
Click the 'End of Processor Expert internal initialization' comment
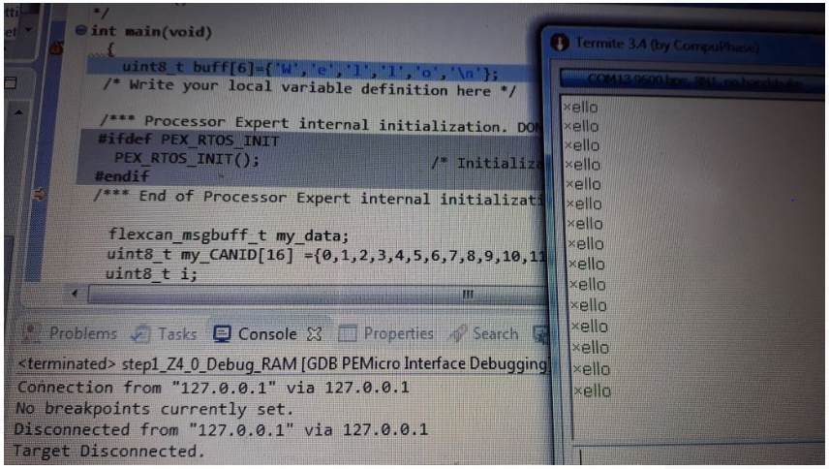319,198
